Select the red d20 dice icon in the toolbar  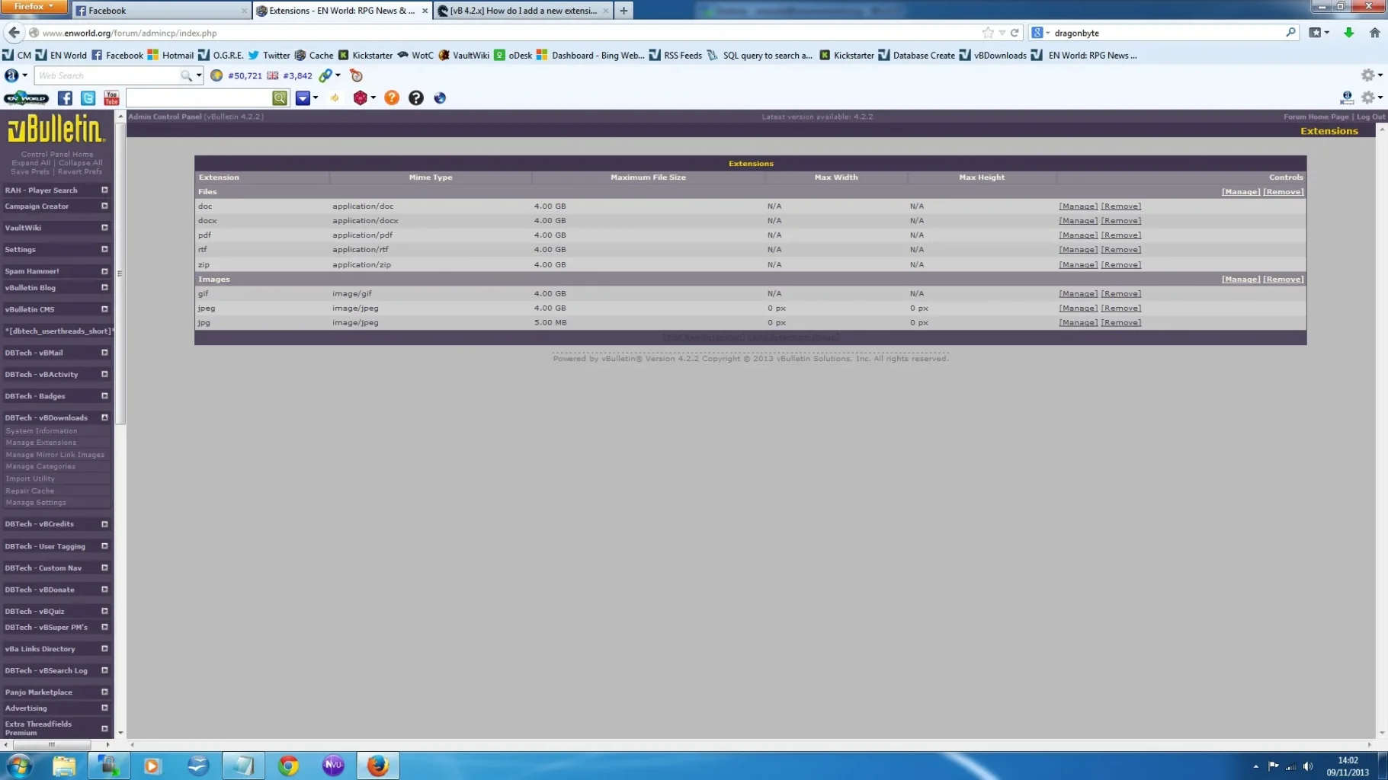click(x=361, y=97)
